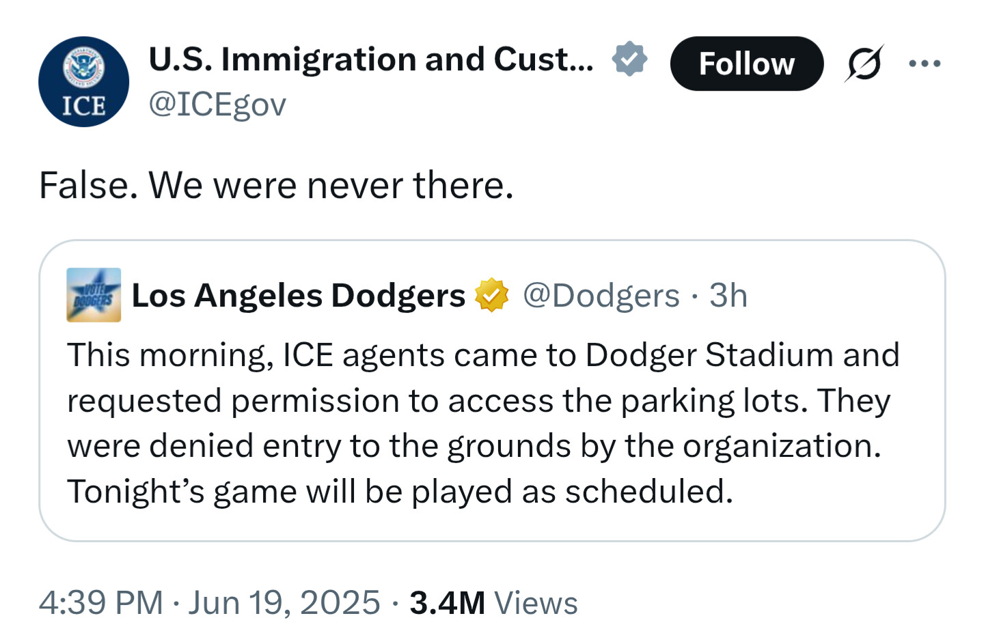Open the three-dot more options menu

coord(925,64)
